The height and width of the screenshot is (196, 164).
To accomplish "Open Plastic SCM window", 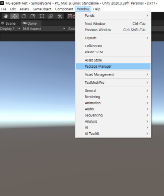I will [113, 52].
